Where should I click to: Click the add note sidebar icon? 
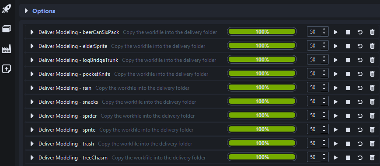pyautogui.click(x=6, y=69)
